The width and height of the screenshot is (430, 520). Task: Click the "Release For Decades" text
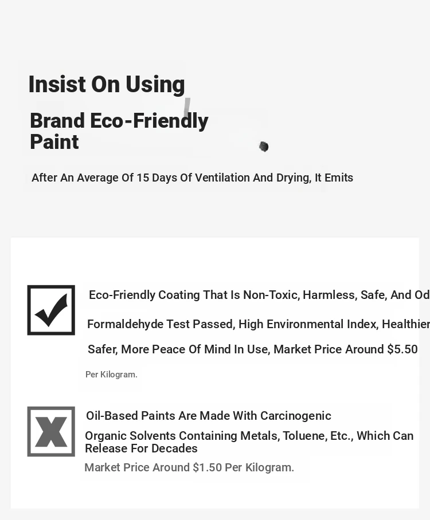[141, 448]
